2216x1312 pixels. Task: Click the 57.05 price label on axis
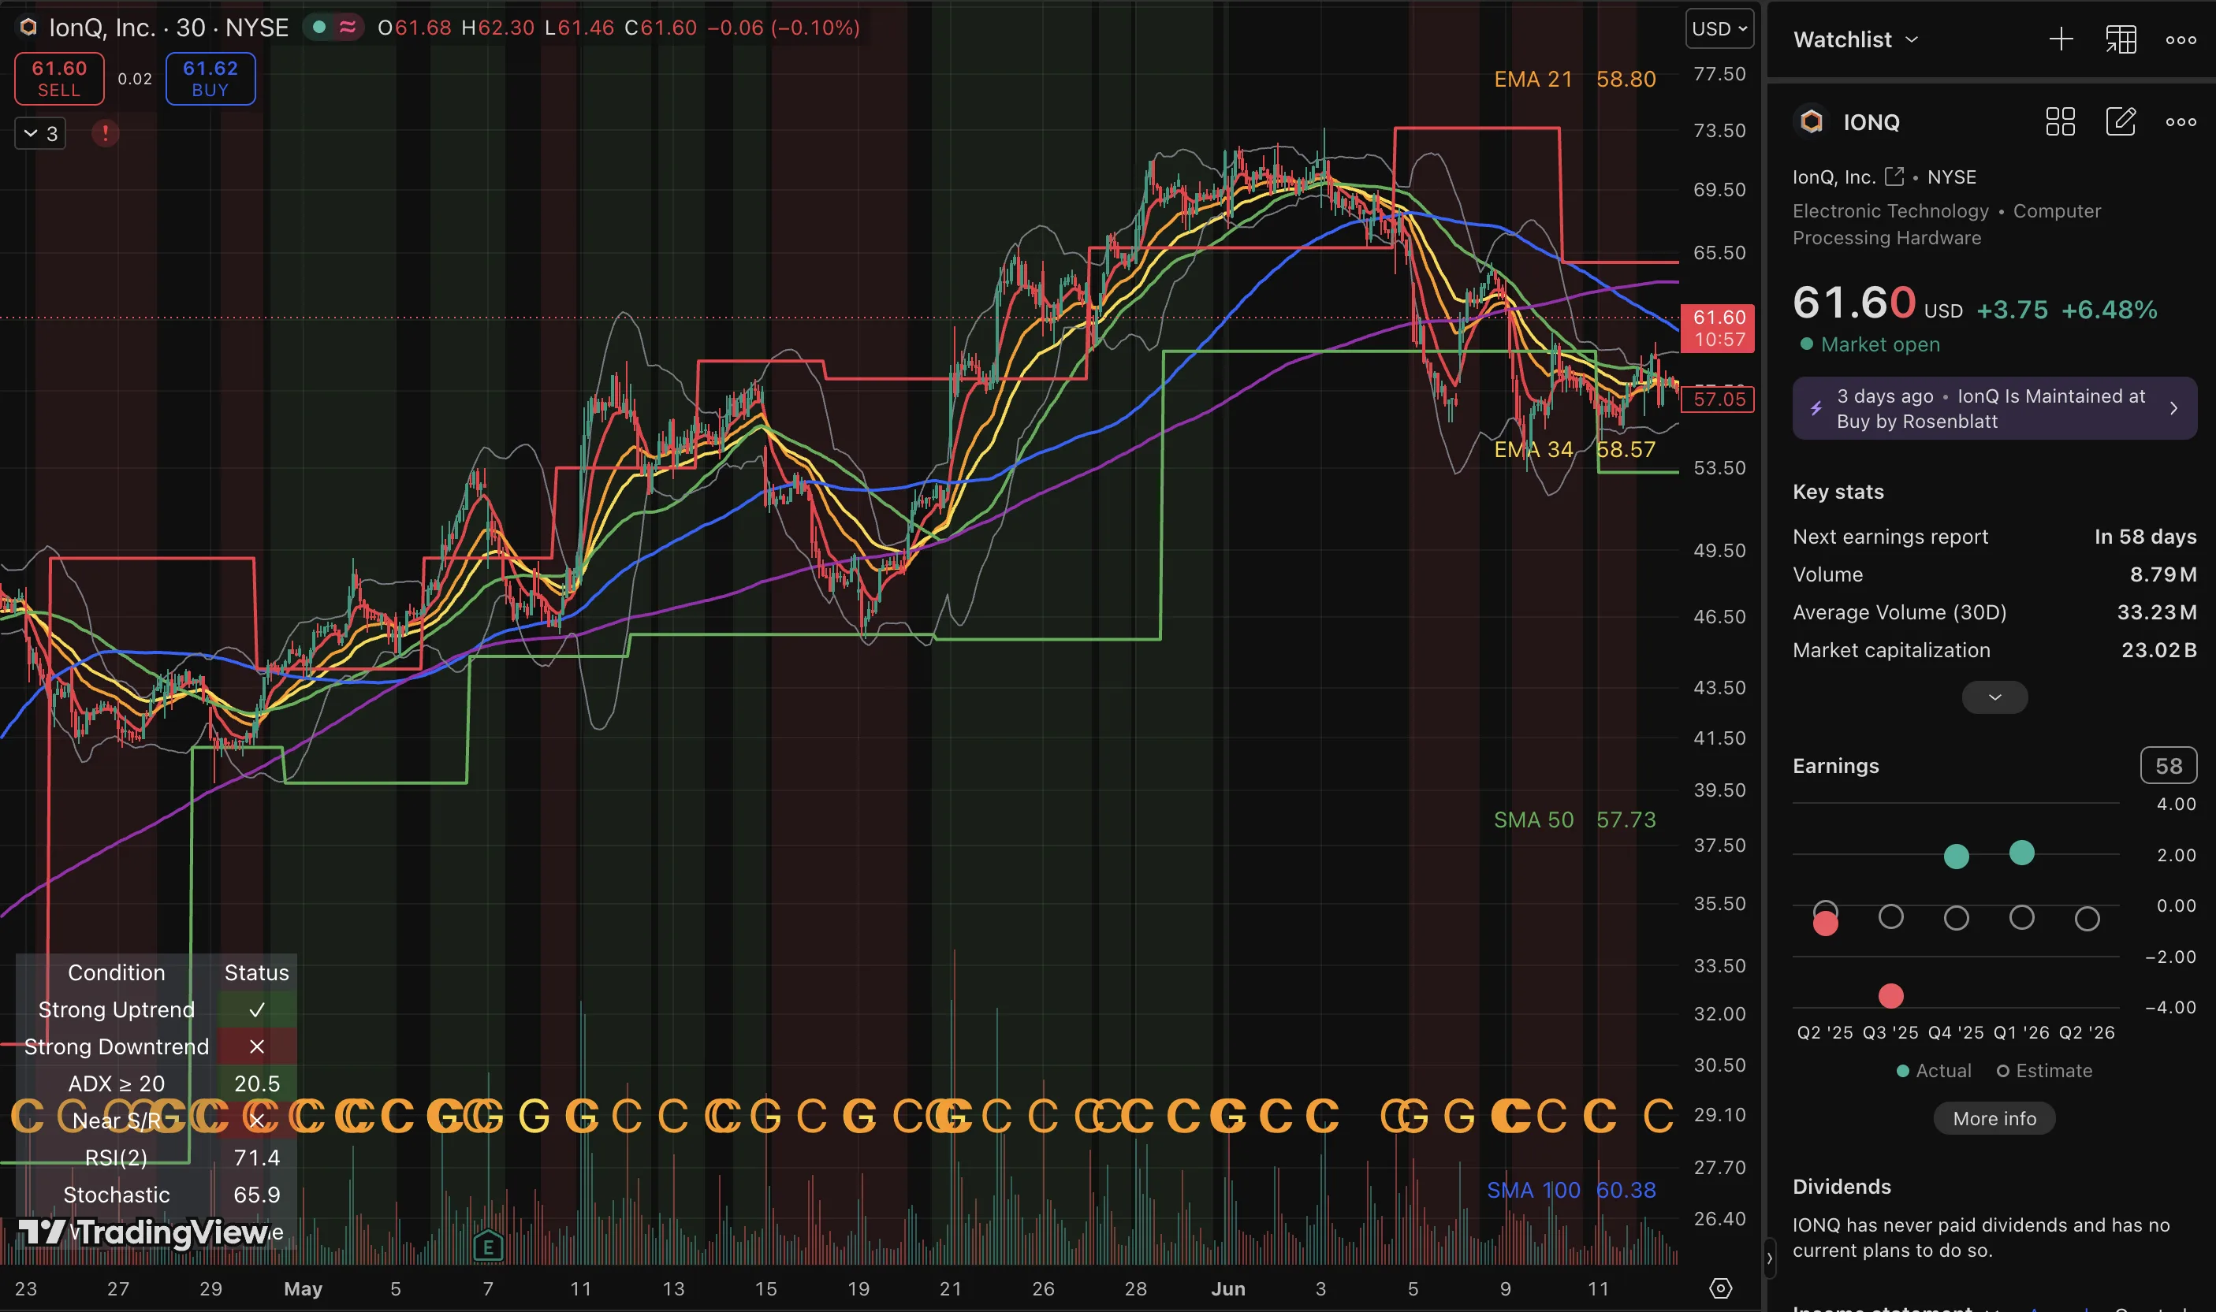pos(1718,399)
